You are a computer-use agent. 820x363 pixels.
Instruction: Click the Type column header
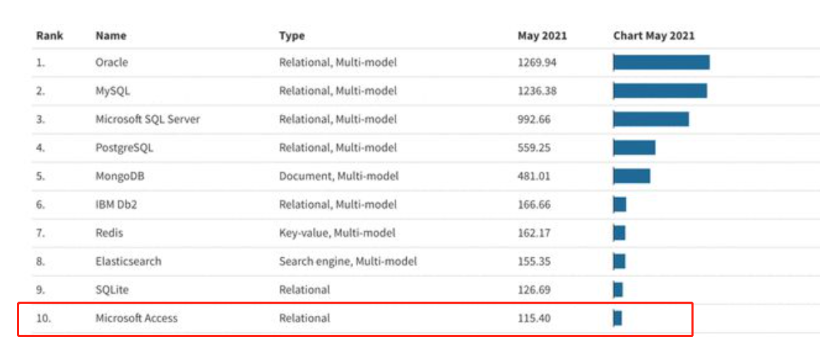pyautogui.click(x=292, y=36)
